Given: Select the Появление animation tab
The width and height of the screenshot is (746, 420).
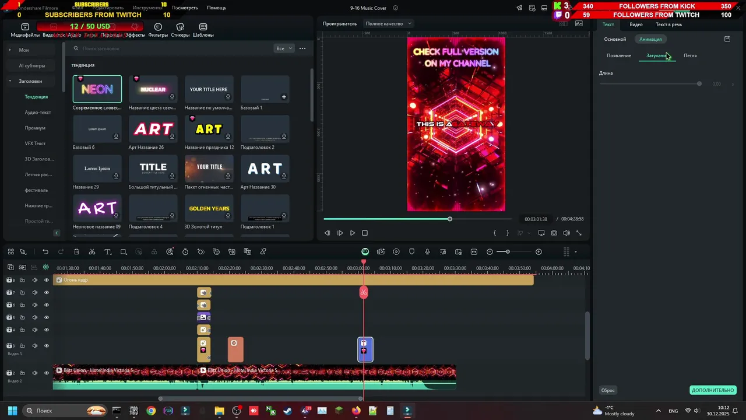Looking at the screenshot, I should (x=619, y=55).
